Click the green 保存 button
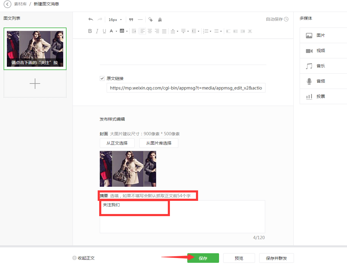Image resolution: width=347 pixels, height=267 pixels. pyautogui.click(x=203, y=258)
